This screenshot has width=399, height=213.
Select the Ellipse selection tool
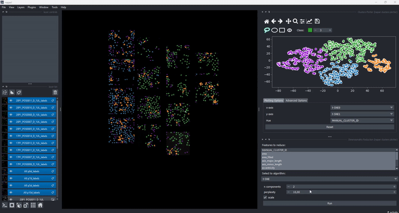(x=274, y=30)
